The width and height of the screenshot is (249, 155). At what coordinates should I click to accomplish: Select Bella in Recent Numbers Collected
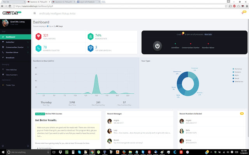coord(211,131)
